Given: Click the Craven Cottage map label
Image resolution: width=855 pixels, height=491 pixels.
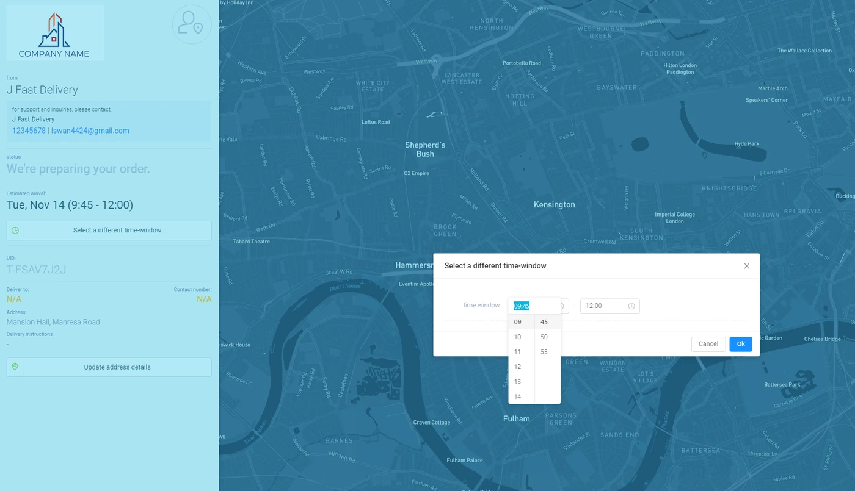Looking at the screenshot, I should (432, 423).
